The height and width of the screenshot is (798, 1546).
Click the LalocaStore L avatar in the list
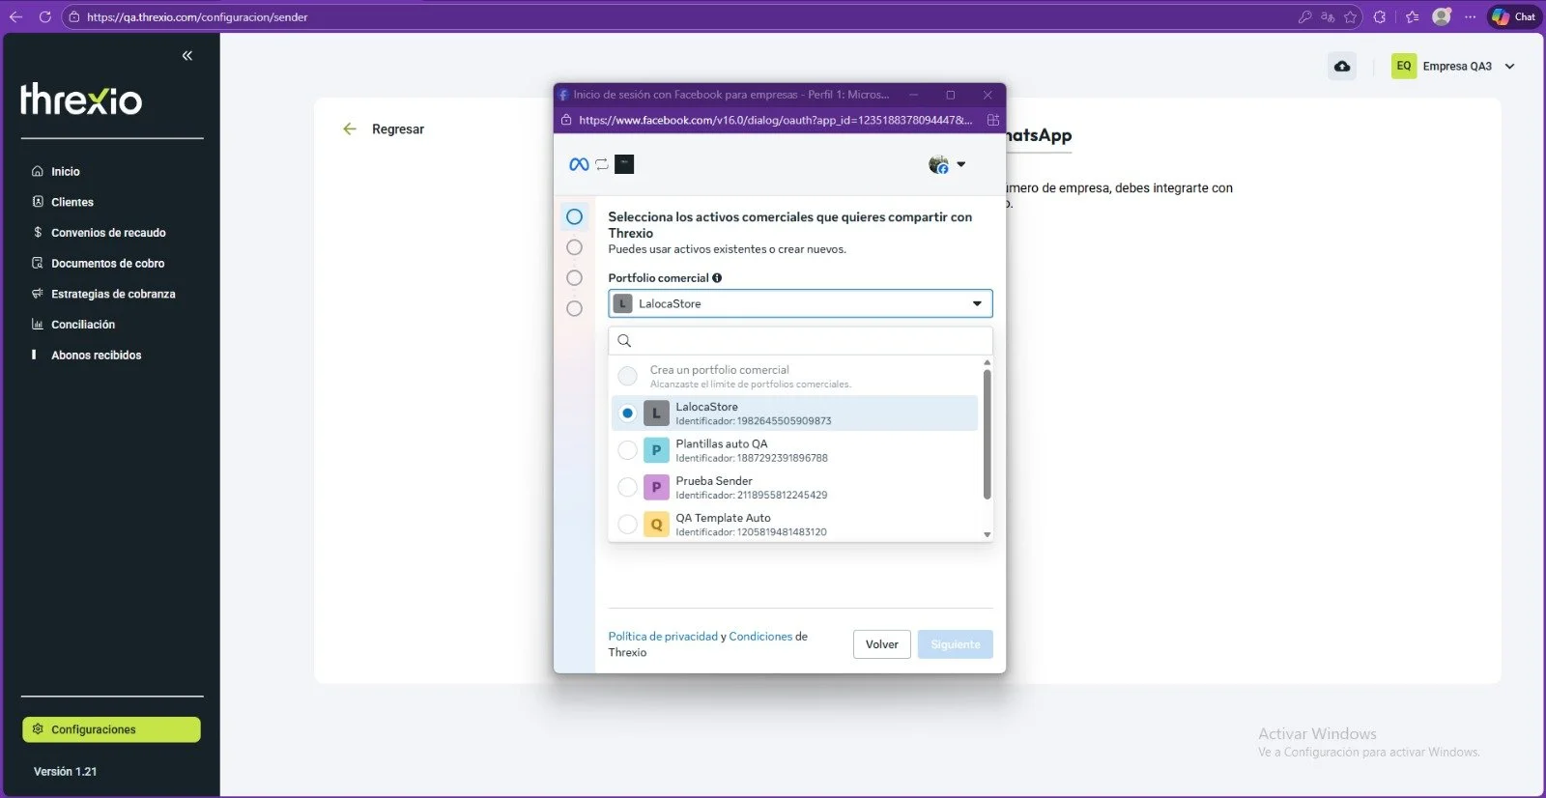click(656, 413)
